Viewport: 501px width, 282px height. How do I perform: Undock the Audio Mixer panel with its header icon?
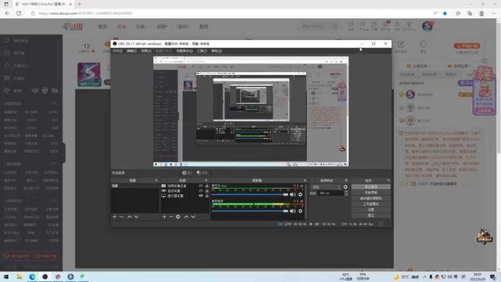[305, 180]
